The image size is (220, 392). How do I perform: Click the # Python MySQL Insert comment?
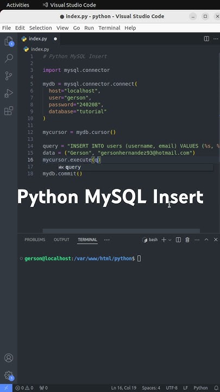tap(75, 57)
